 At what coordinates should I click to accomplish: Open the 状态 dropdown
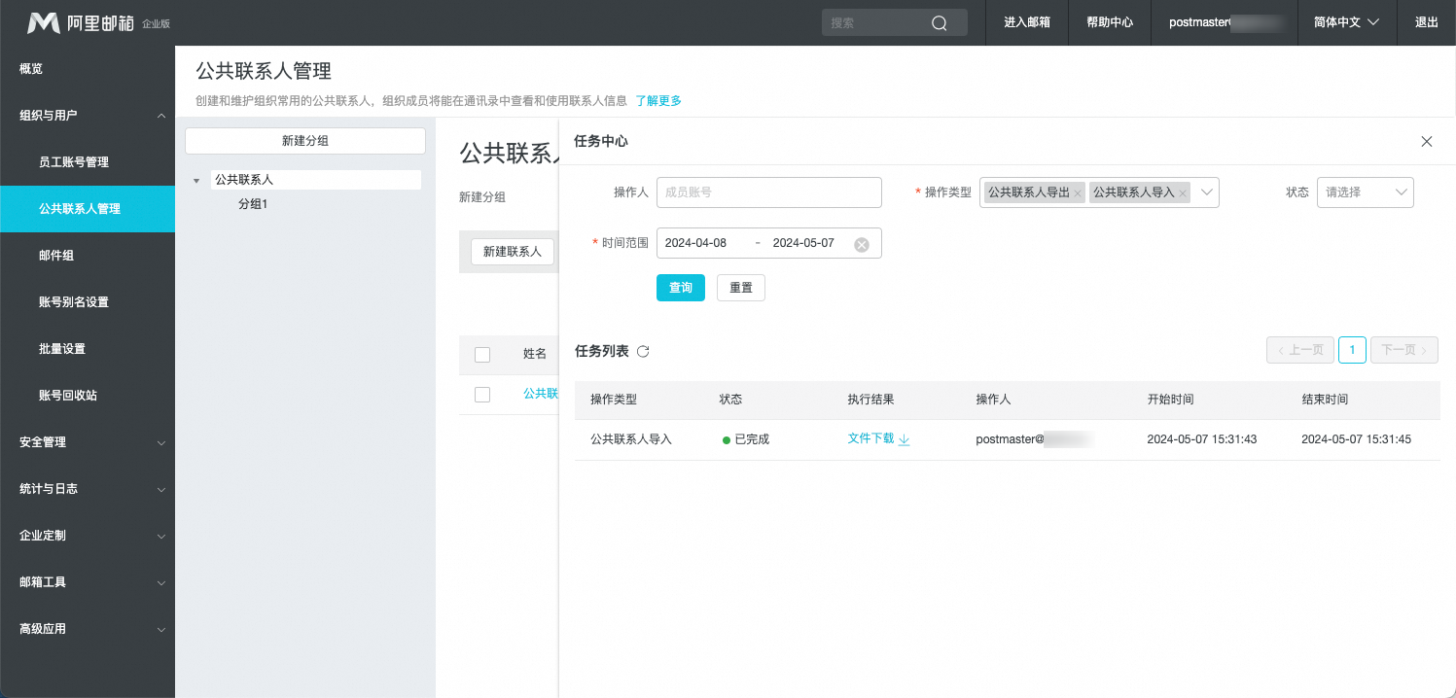click(x=1365, y=192)
